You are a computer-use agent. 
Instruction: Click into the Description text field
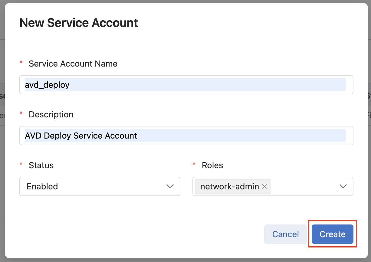click(x=186, y=136)
